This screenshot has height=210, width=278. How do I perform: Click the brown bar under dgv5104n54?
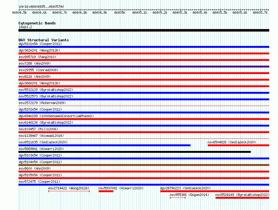(x=144, y=165)
